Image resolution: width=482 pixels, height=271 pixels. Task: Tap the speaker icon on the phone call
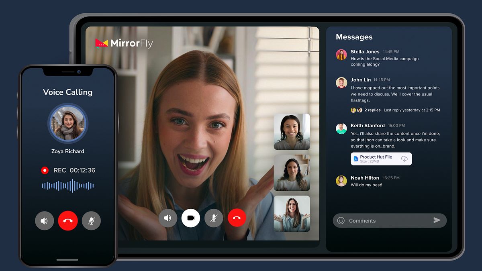coord(44,221)
